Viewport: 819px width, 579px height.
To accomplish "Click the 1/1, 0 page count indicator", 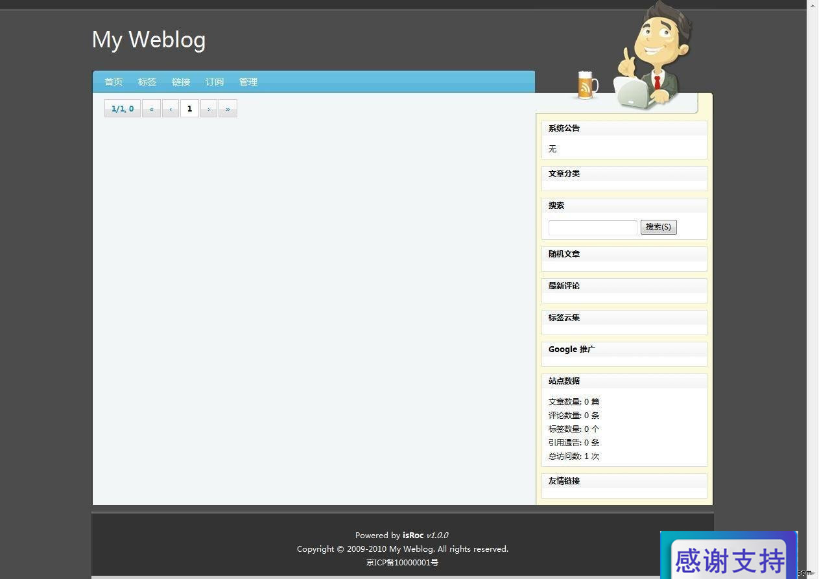I will coord(123,108).
